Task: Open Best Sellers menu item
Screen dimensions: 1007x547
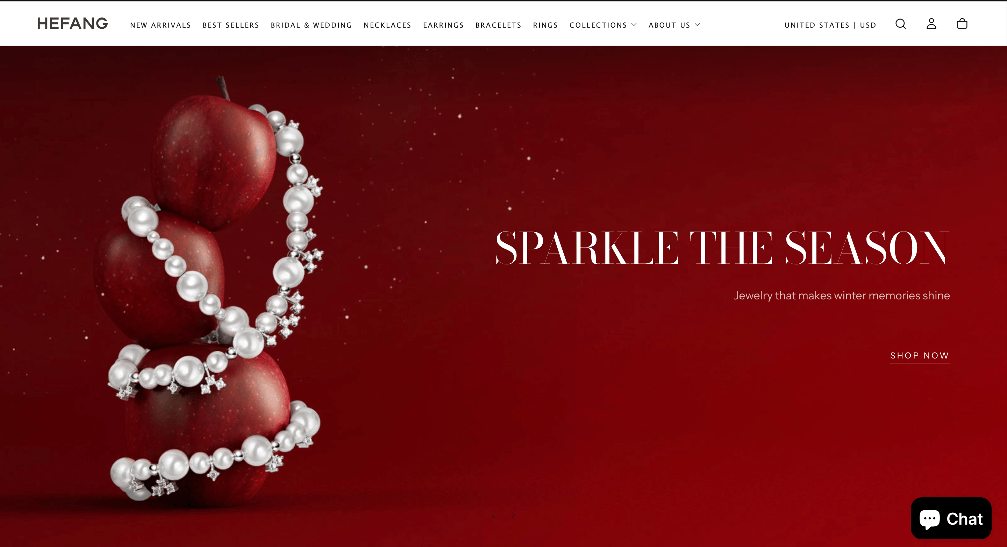Action: (x=231, y=25)
